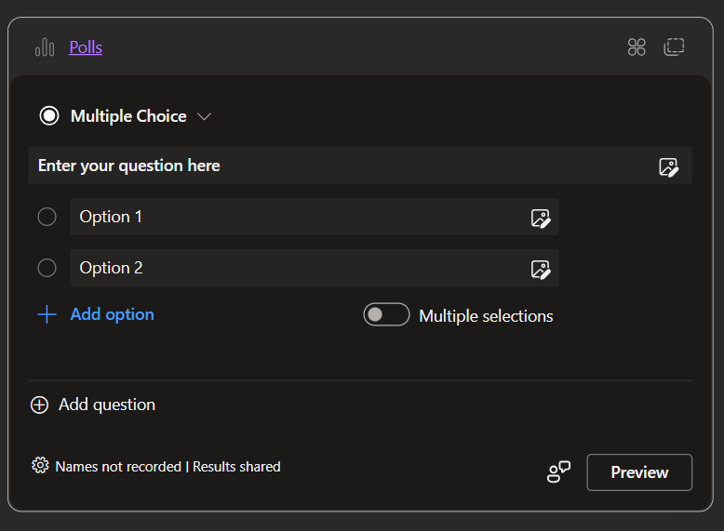Click Add question below the divider
This screenshot has width=724, height=531.
coord(93,405)
